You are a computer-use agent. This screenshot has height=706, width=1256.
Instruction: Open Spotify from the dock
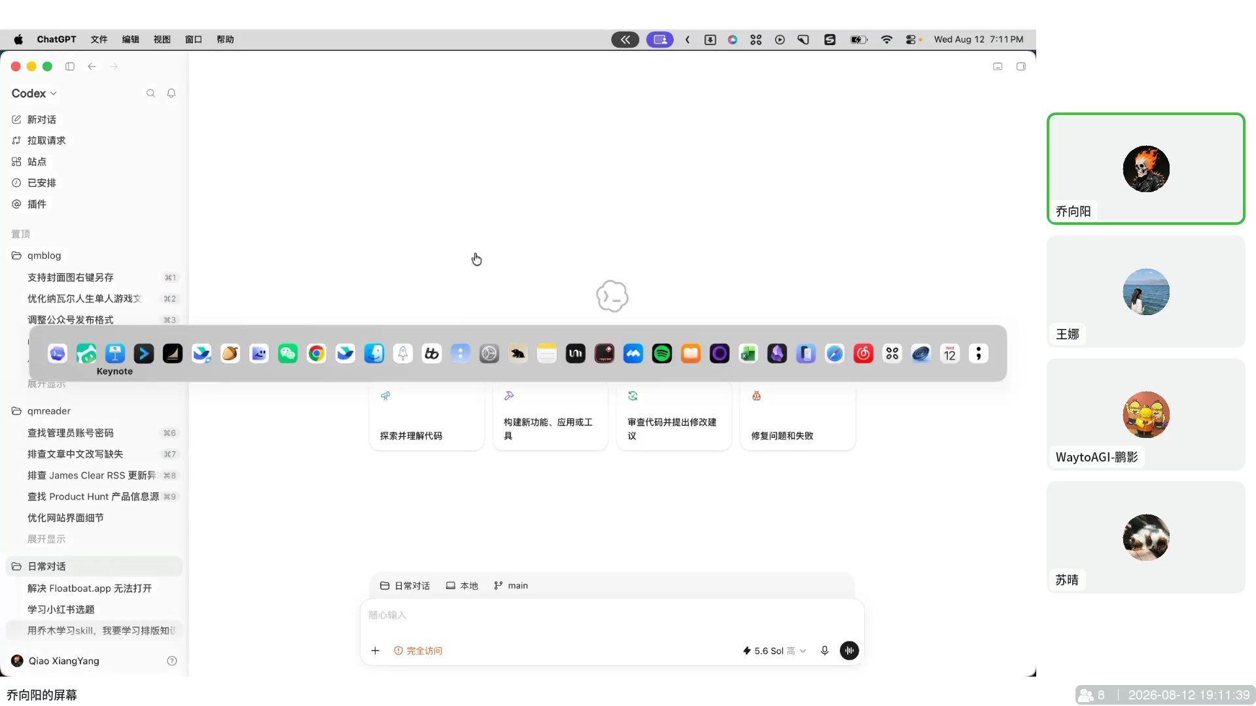[x=662, y=354]
